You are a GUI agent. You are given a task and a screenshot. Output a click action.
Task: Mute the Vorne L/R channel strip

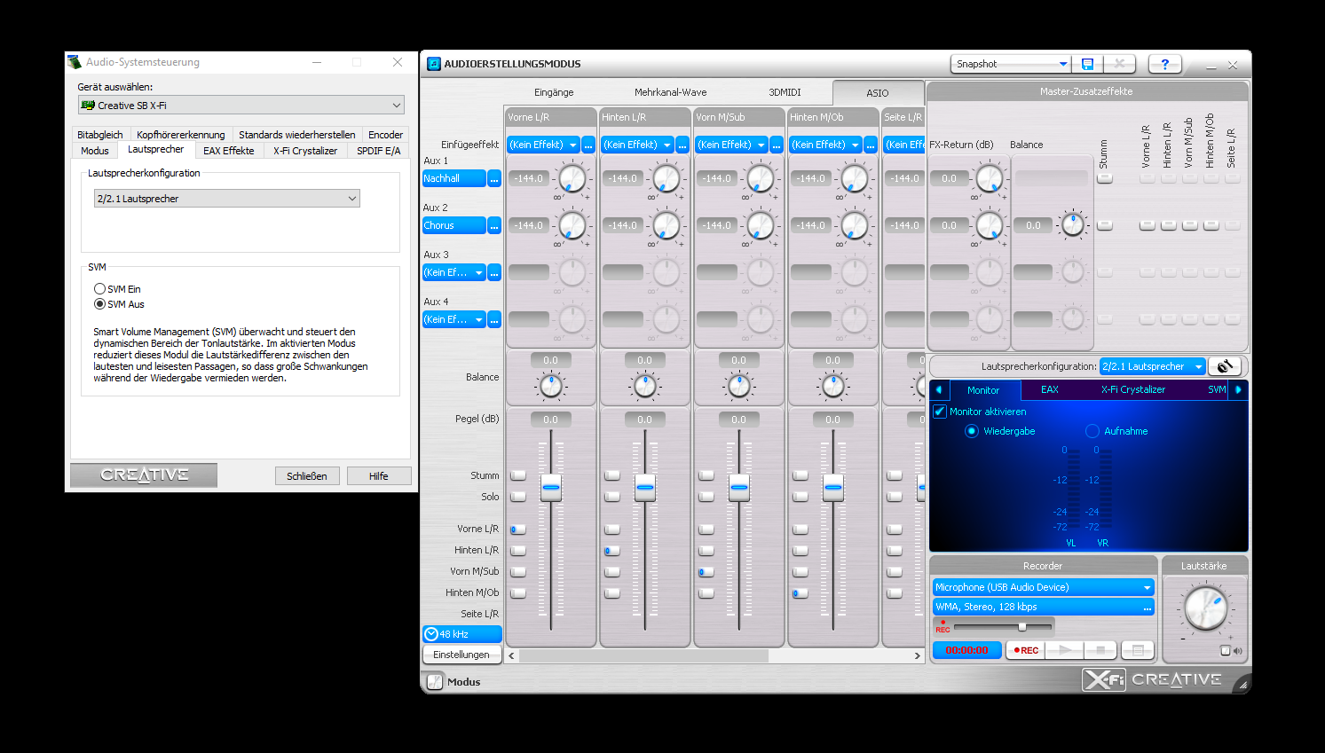pyautogui.click(x=518, y=475)
